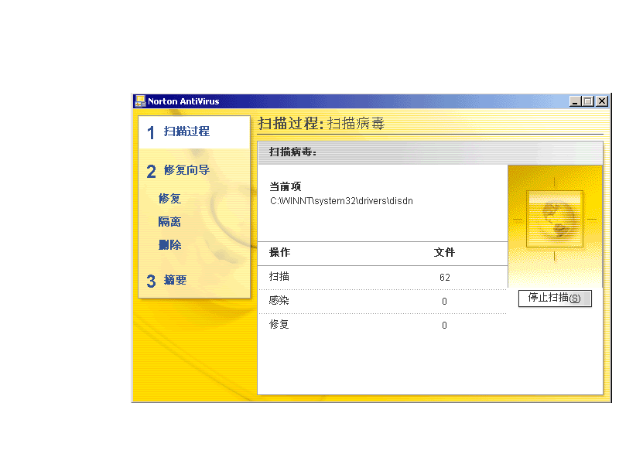
Task: Open the 修复 sub-step under repair wizard
Action: tap(169, 199)
